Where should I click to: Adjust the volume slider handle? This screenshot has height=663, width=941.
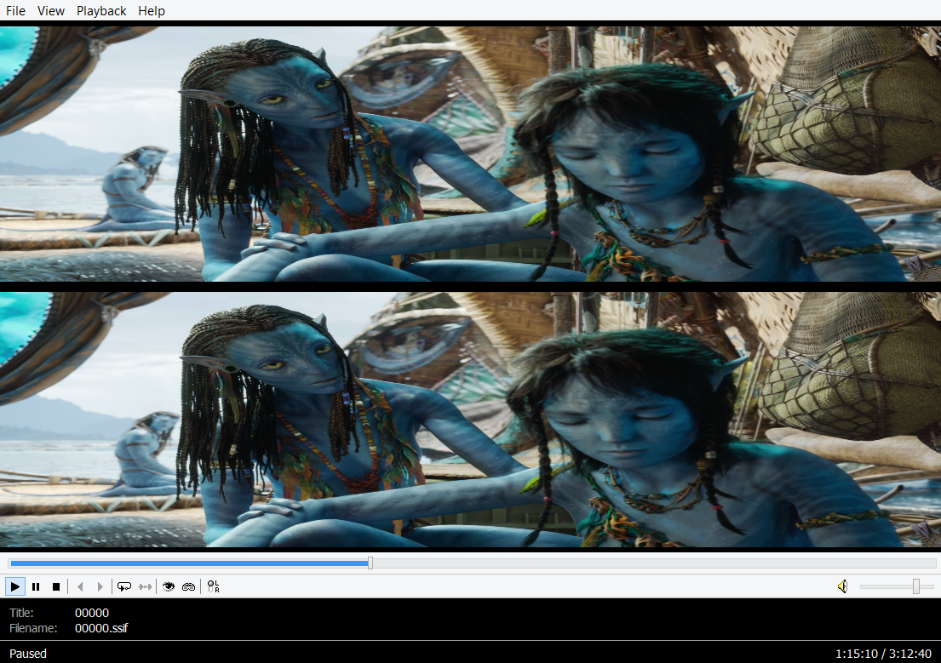coord(916,586)
